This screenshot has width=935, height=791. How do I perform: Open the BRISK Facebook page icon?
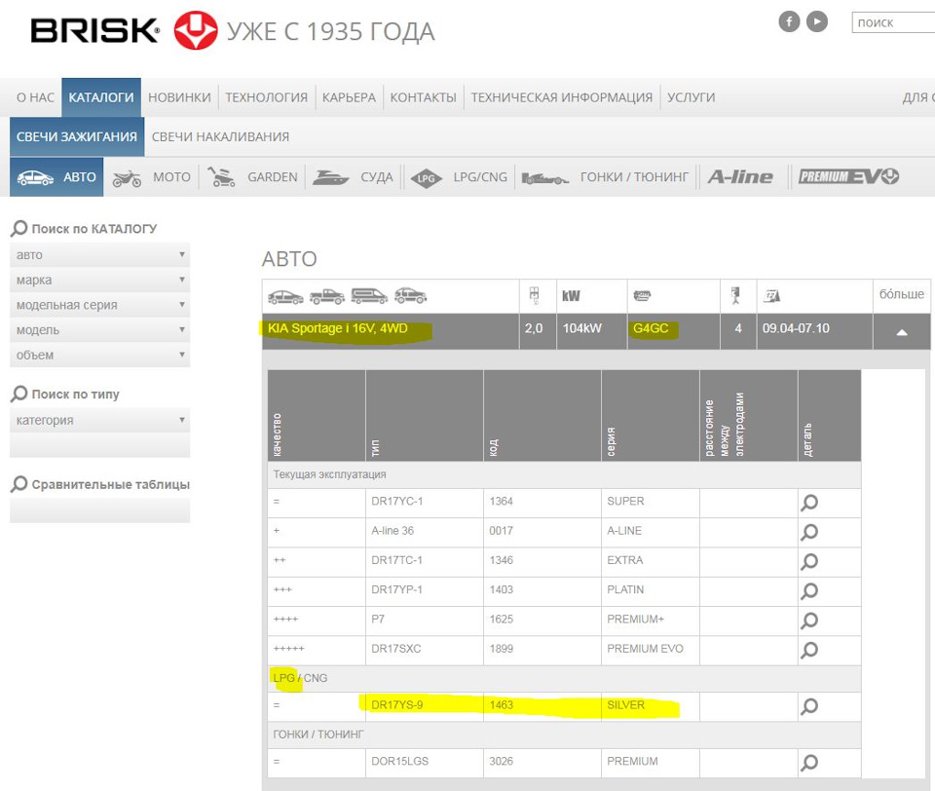coord(789,22)
